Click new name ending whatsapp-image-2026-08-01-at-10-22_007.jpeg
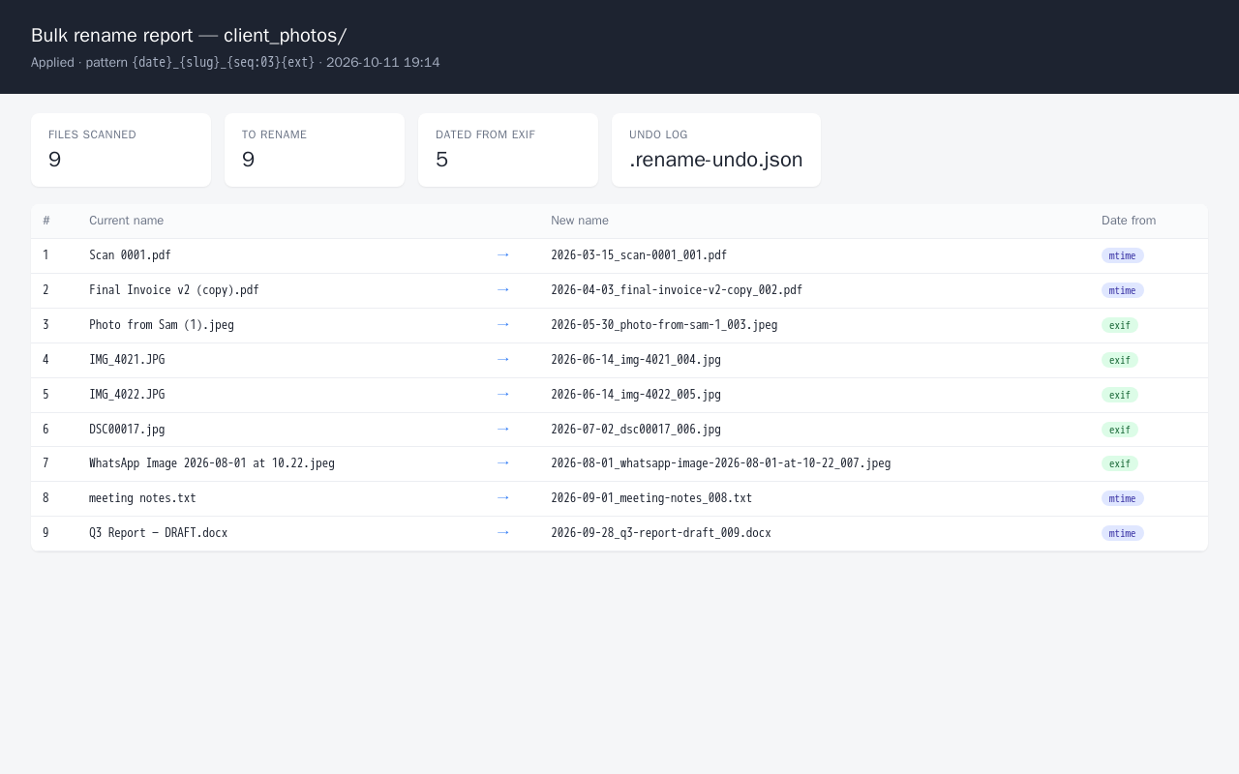This screenshot has height=774, width=1239. 721,463
